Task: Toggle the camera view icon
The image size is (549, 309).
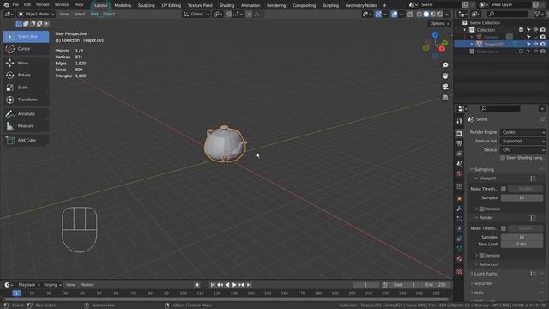Action: tap(445, 87)
